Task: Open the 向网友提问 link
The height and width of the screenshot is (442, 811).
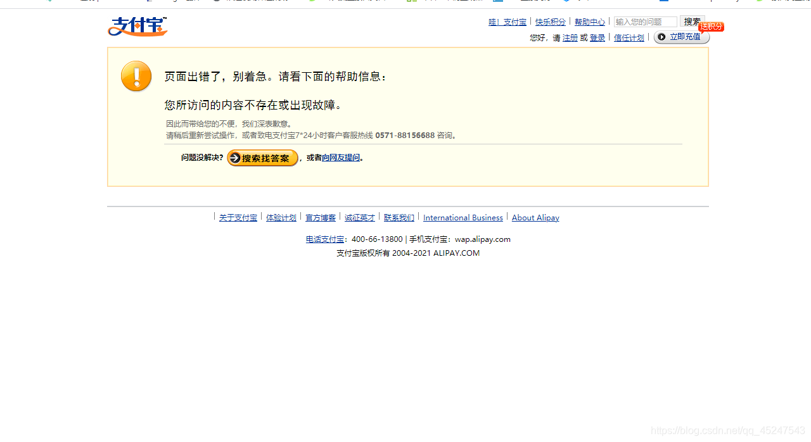Action: [x=341, y=158]
